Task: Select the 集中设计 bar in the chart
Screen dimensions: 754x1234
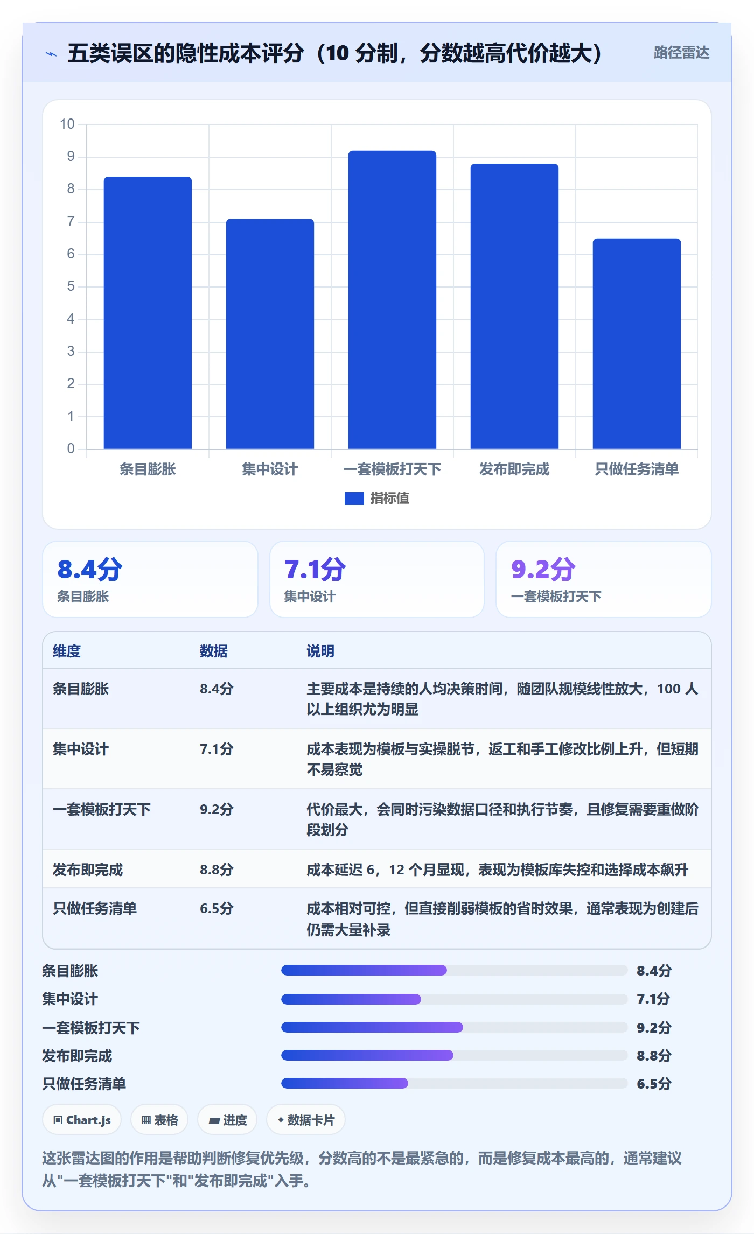Action: point(270,334)
